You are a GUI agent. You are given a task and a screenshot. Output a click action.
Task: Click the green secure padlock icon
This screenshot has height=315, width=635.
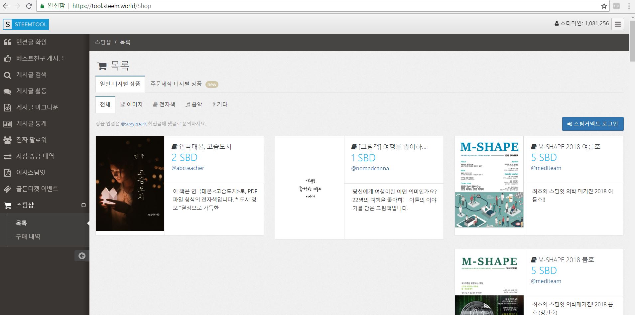(42, 6)
